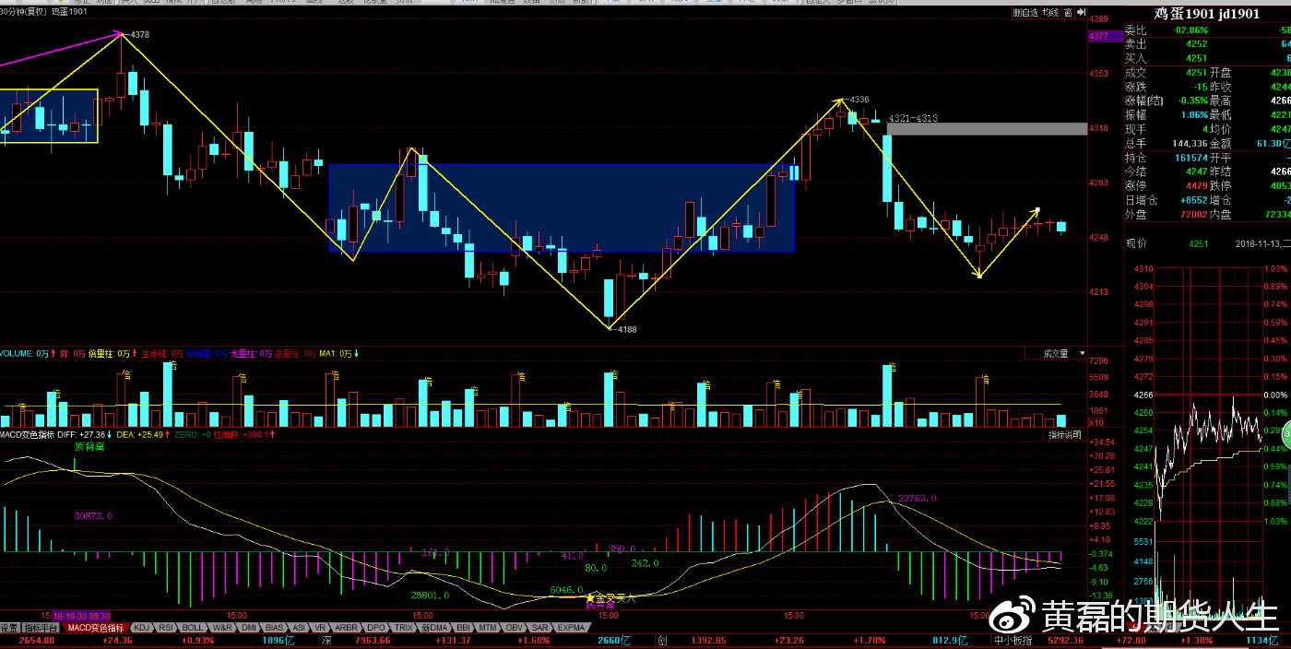
Task: Click the X10 volume scale marker
Action: (x=1096, y=422)
